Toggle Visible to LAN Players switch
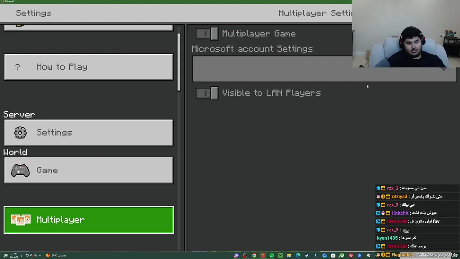The width and height of the screenshot is (460, 259). click(x=207, y=93)
